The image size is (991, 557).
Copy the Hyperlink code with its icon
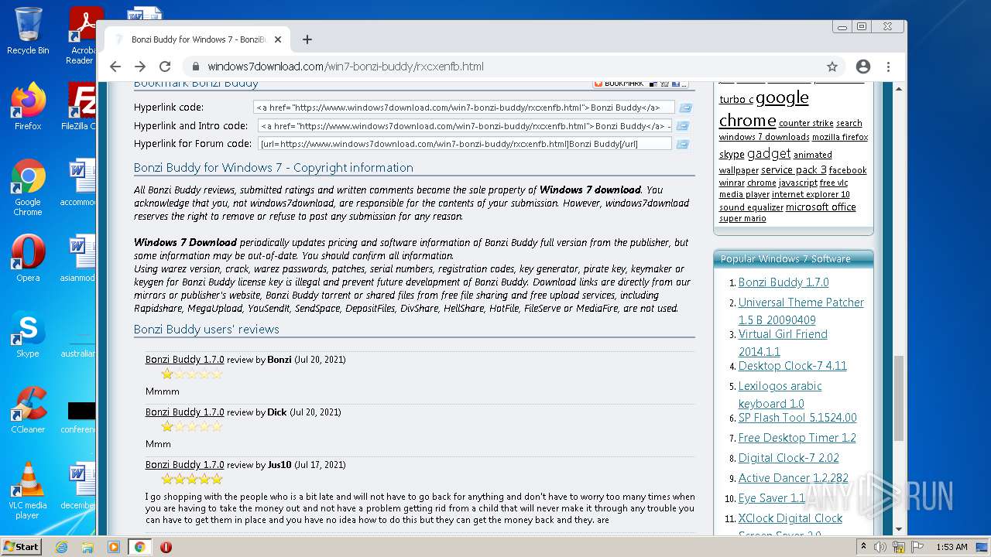685,108
